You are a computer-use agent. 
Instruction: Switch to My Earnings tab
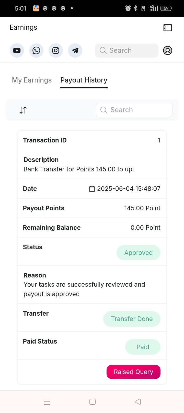32,80
